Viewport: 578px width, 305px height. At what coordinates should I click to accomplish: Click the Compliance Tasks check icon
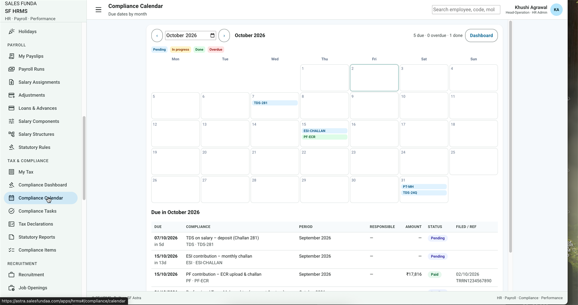tap(12, 211)
